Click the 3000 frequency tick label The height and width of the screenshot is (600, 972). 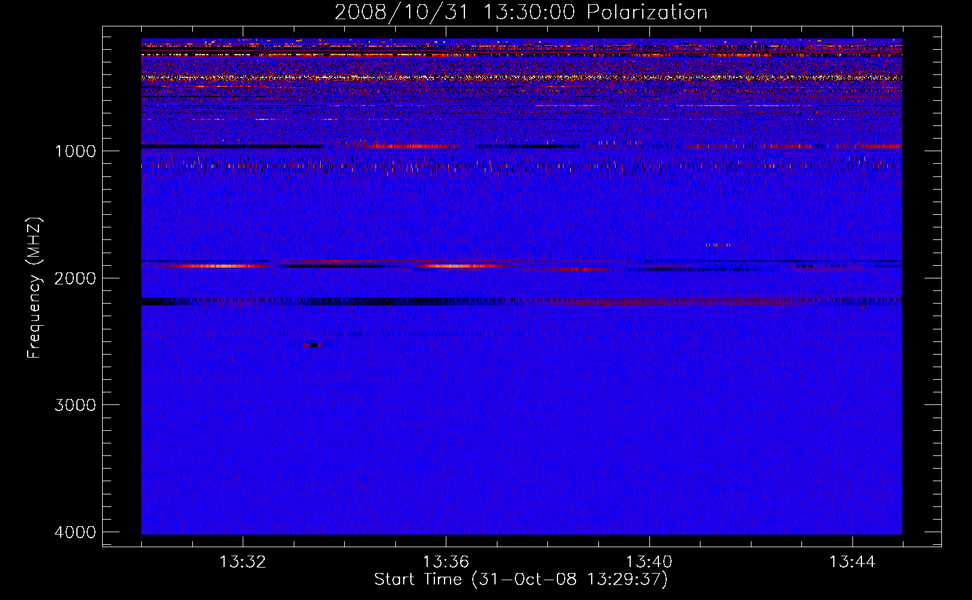[x=75, y=405]
